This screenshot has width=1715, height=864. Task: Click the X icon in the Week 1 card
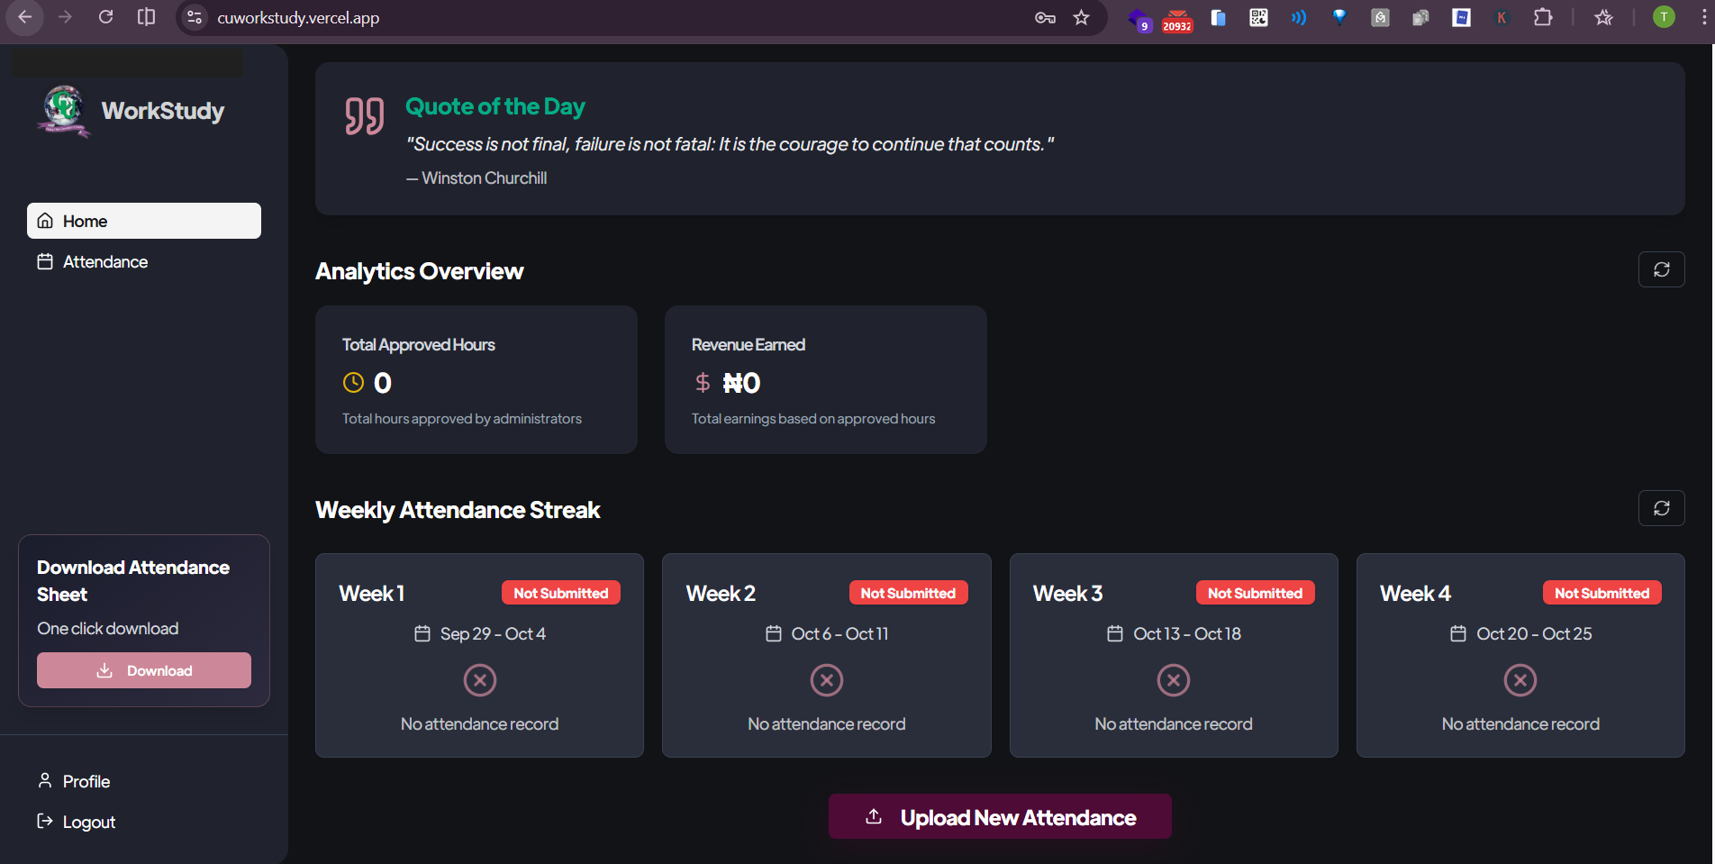pos(479,680)
